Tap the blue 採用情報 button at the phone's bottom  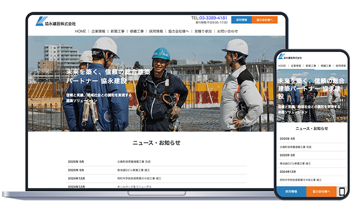[x=291, y=191]
